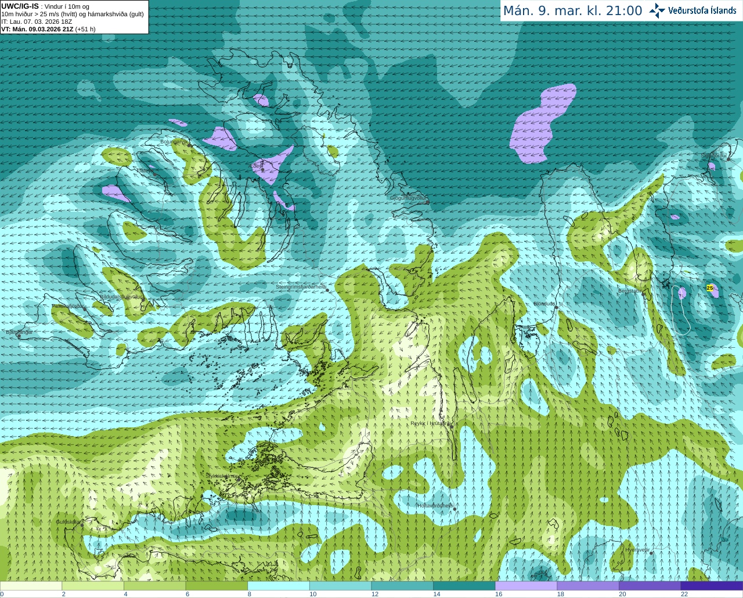Click the UWC/IG-IS model name
The height and width of the screenshot is (598, 743).
(20, 6)
